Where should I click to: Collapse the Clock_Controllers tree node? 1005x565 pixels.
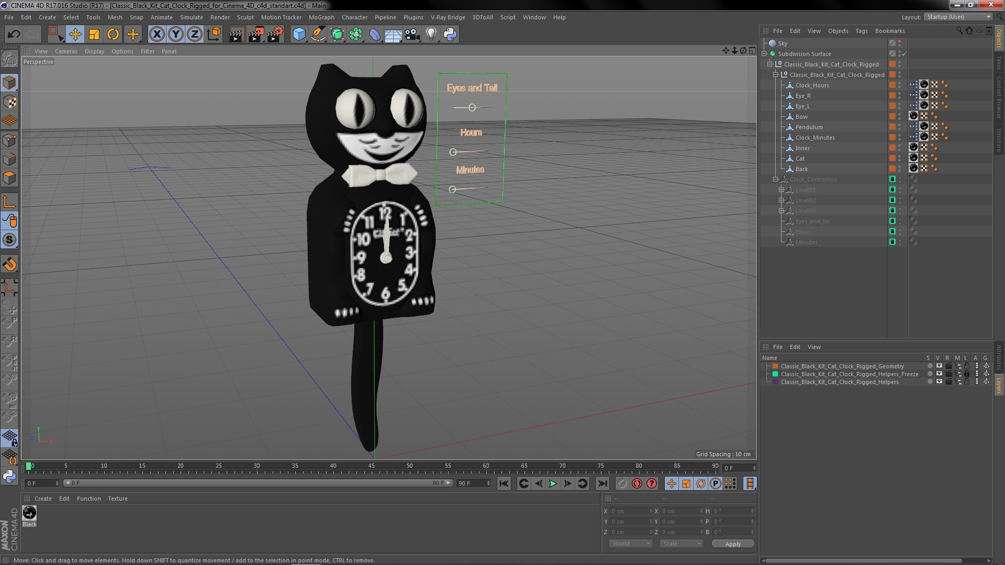776,179
